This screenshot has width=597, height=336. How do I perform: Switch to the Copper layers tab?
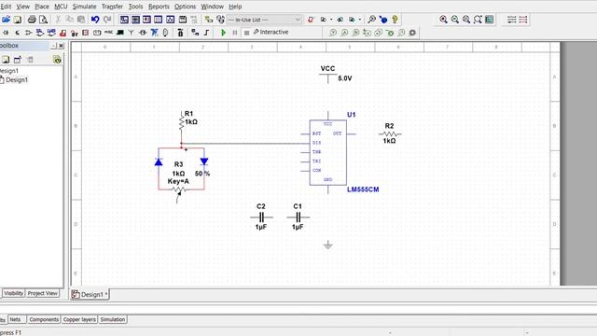point(79,319)
